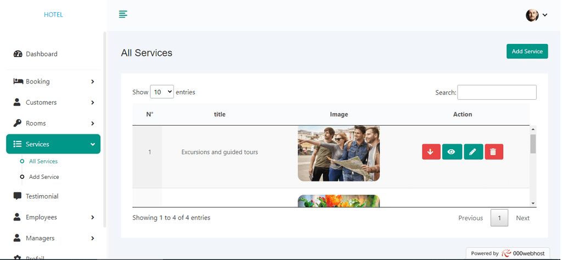Open the Rooms menu label

(36, 123)
